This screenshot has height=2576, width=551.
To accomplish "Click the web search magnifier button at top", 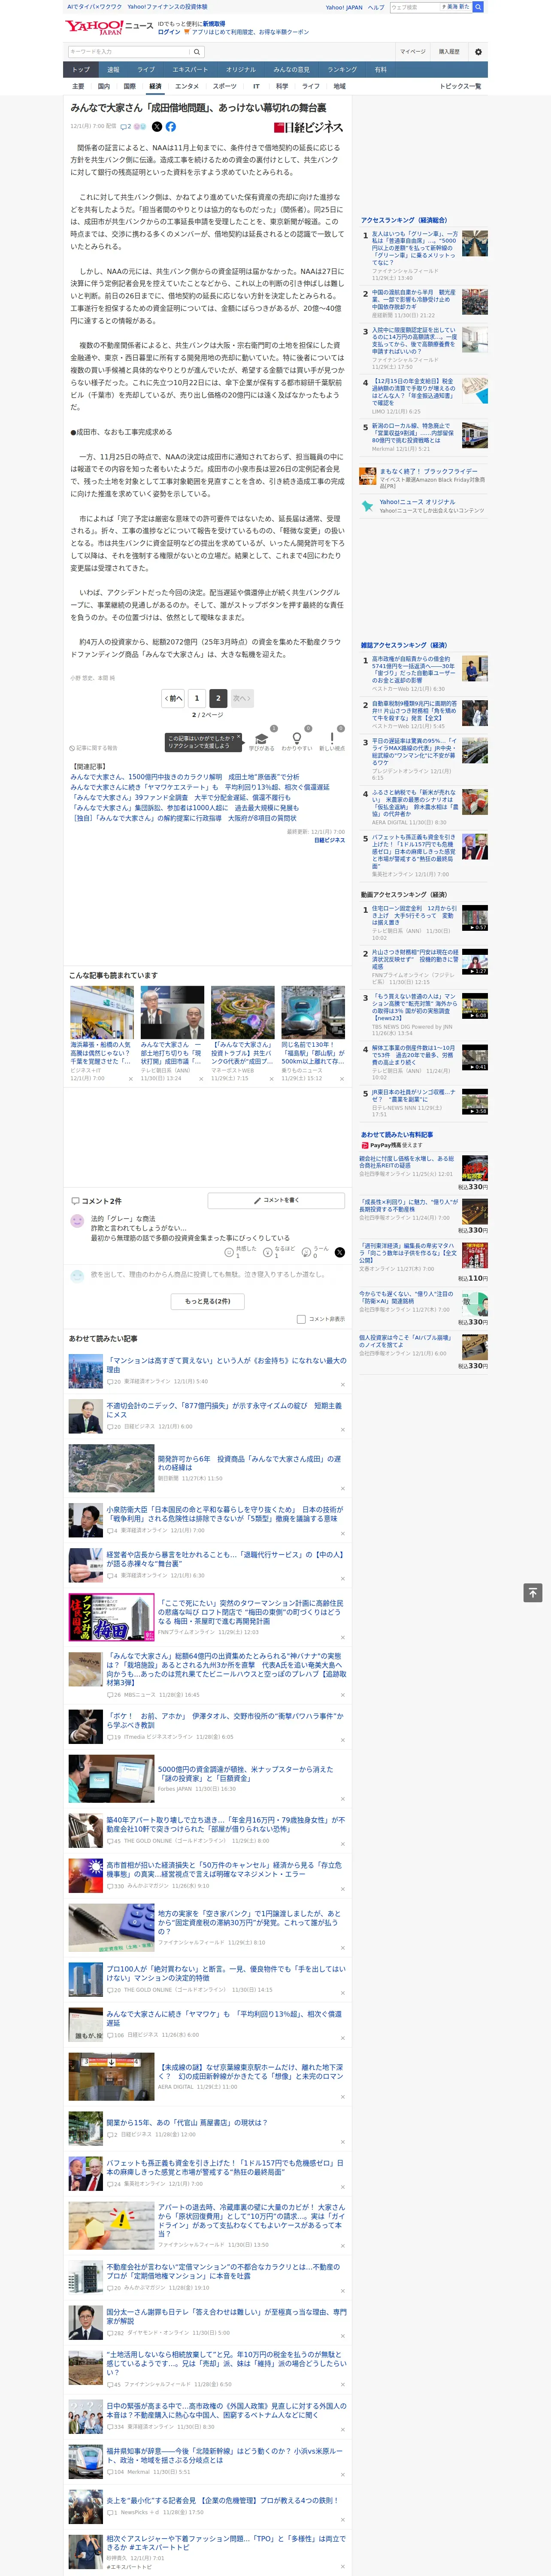I will click(x=478, y=7).
